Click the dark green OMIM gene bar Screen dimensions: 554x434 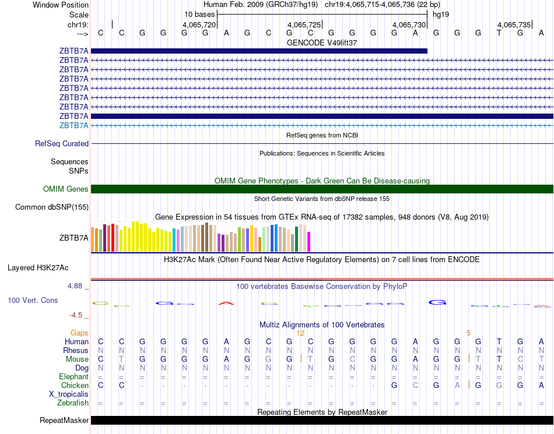[322, 189]
